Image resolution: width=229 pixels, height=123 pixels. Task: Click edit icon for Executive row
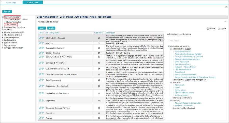pyautogui.click(x=40, y=113)
